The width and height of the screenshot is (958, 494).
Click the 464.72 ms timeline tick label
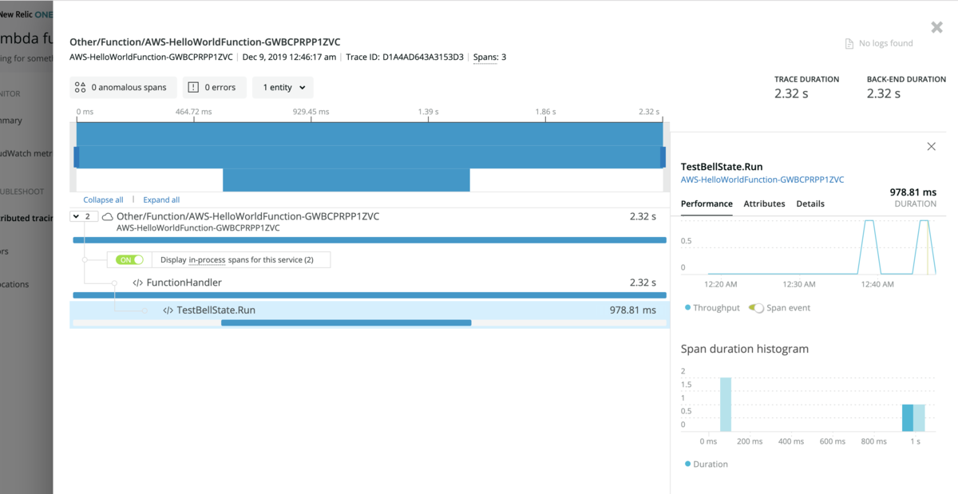point(194,112)
